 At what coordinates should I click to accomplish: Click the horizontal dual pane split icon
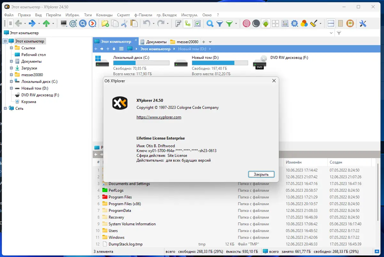click(331, 23)
